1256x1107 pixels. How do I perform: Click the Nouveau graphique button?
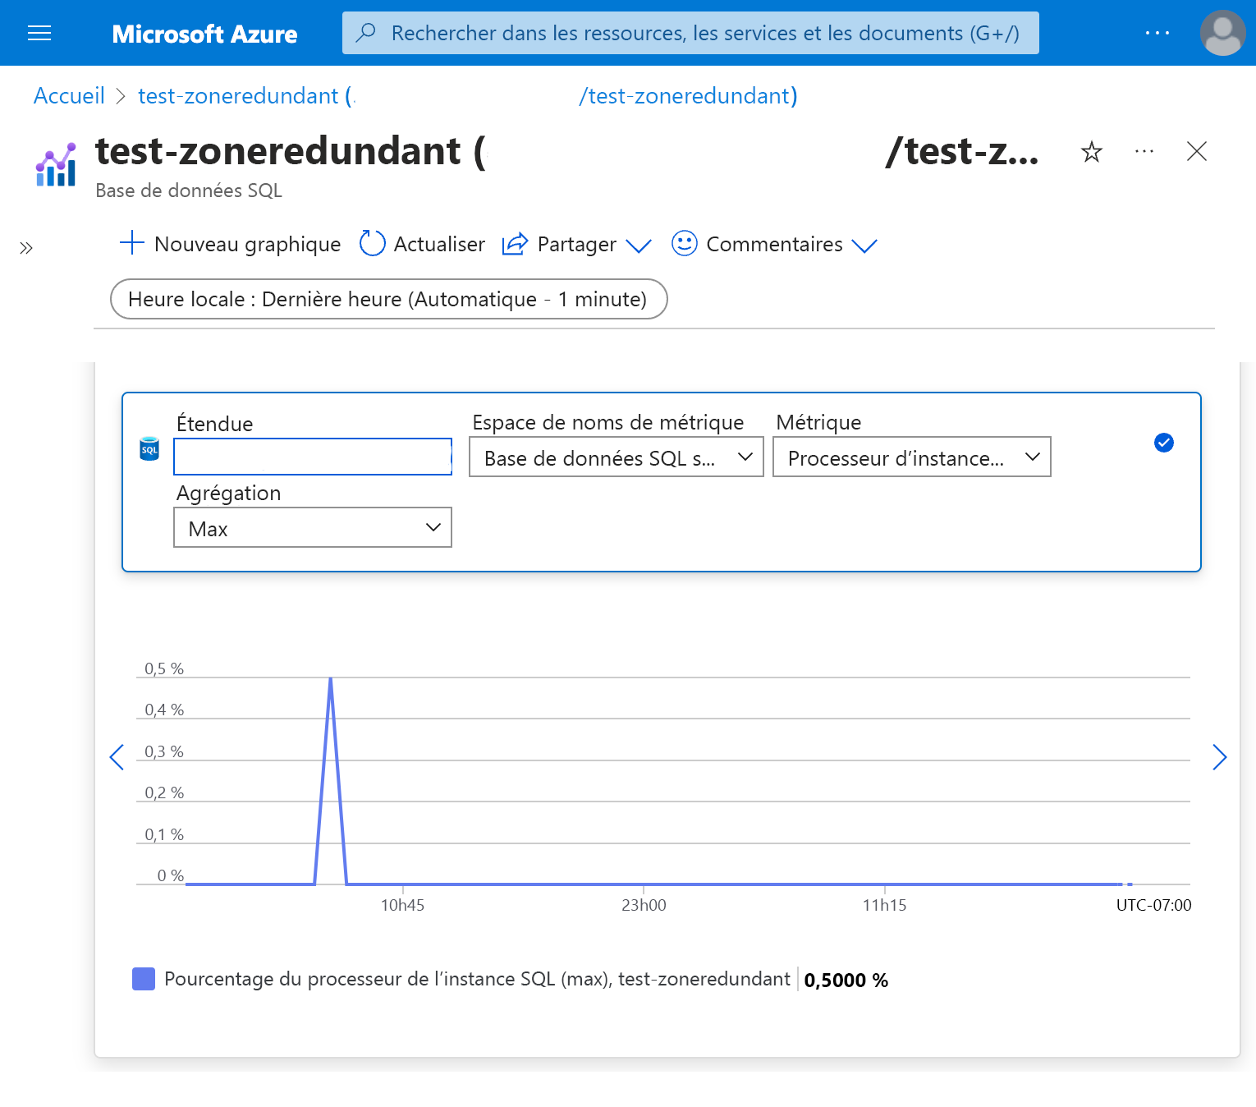(231, 245)
